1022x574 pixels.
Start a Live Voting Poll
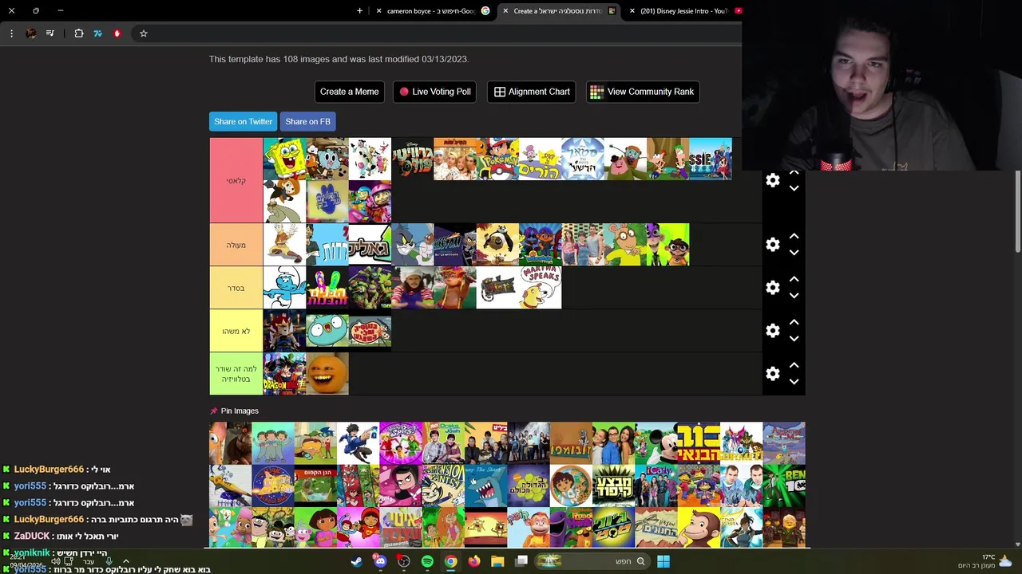point(434,92)
